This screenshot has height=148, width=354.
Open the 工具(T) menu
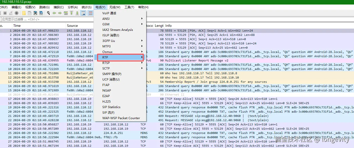tap(129, 7)
